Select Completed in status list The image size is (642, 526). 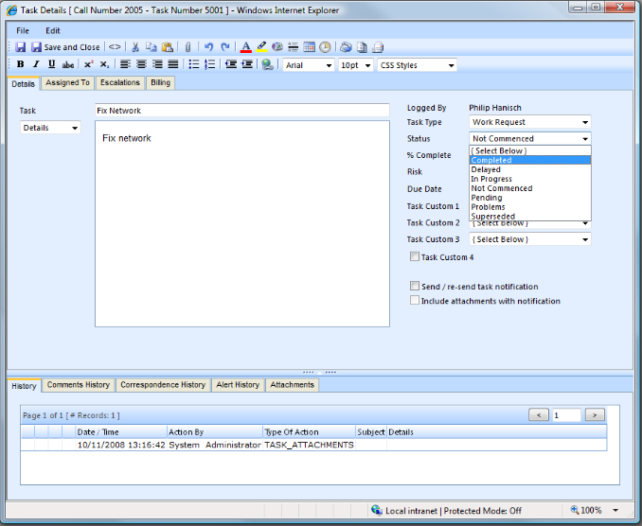point(530,160)
